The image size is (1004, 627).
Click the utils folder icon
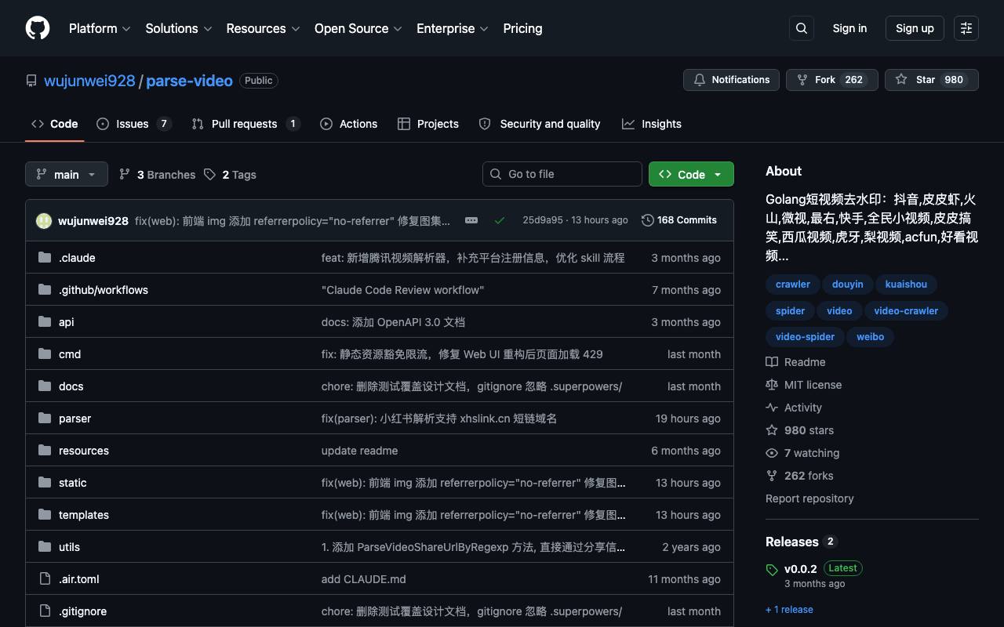[45, 547]
